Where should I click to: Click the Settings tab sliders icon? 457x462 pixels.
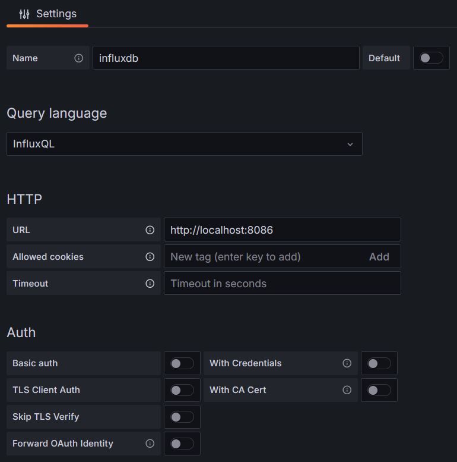tap(24, 14)
